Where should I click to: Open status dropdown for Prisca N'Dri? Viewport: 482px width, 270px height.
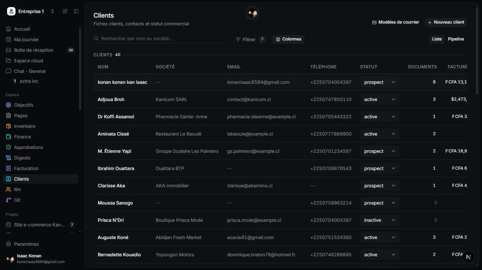pyautogui.click(x=380, y=220)
